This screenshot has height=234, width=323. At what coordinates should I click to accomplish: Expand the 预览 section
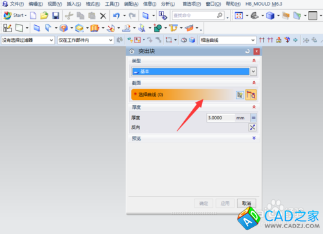tap(254, 138)
